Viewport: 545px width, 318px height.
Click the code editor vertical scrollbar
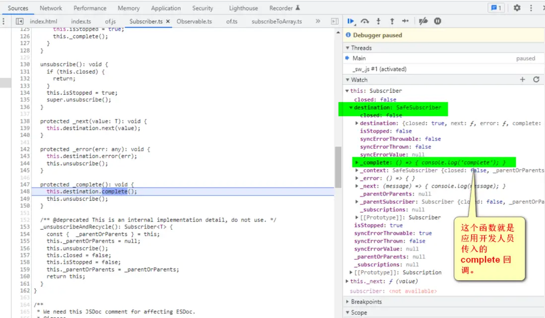[x=338, y=166]
